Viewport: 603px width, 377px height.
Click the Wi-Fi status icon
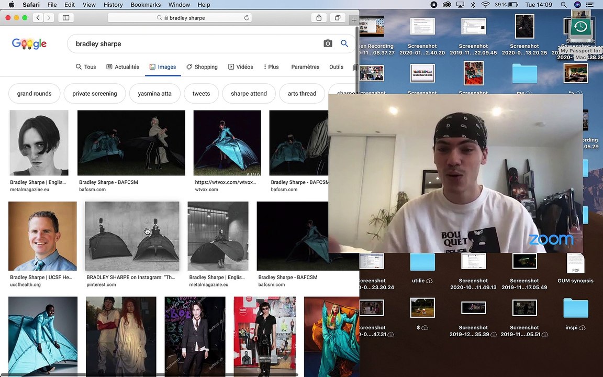(x=485, y=5)
